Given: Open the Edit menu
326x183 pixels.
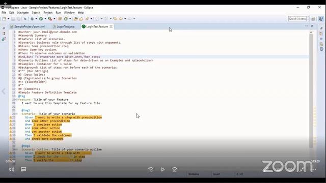Looking at the screenshot, I should pos(12,13).
